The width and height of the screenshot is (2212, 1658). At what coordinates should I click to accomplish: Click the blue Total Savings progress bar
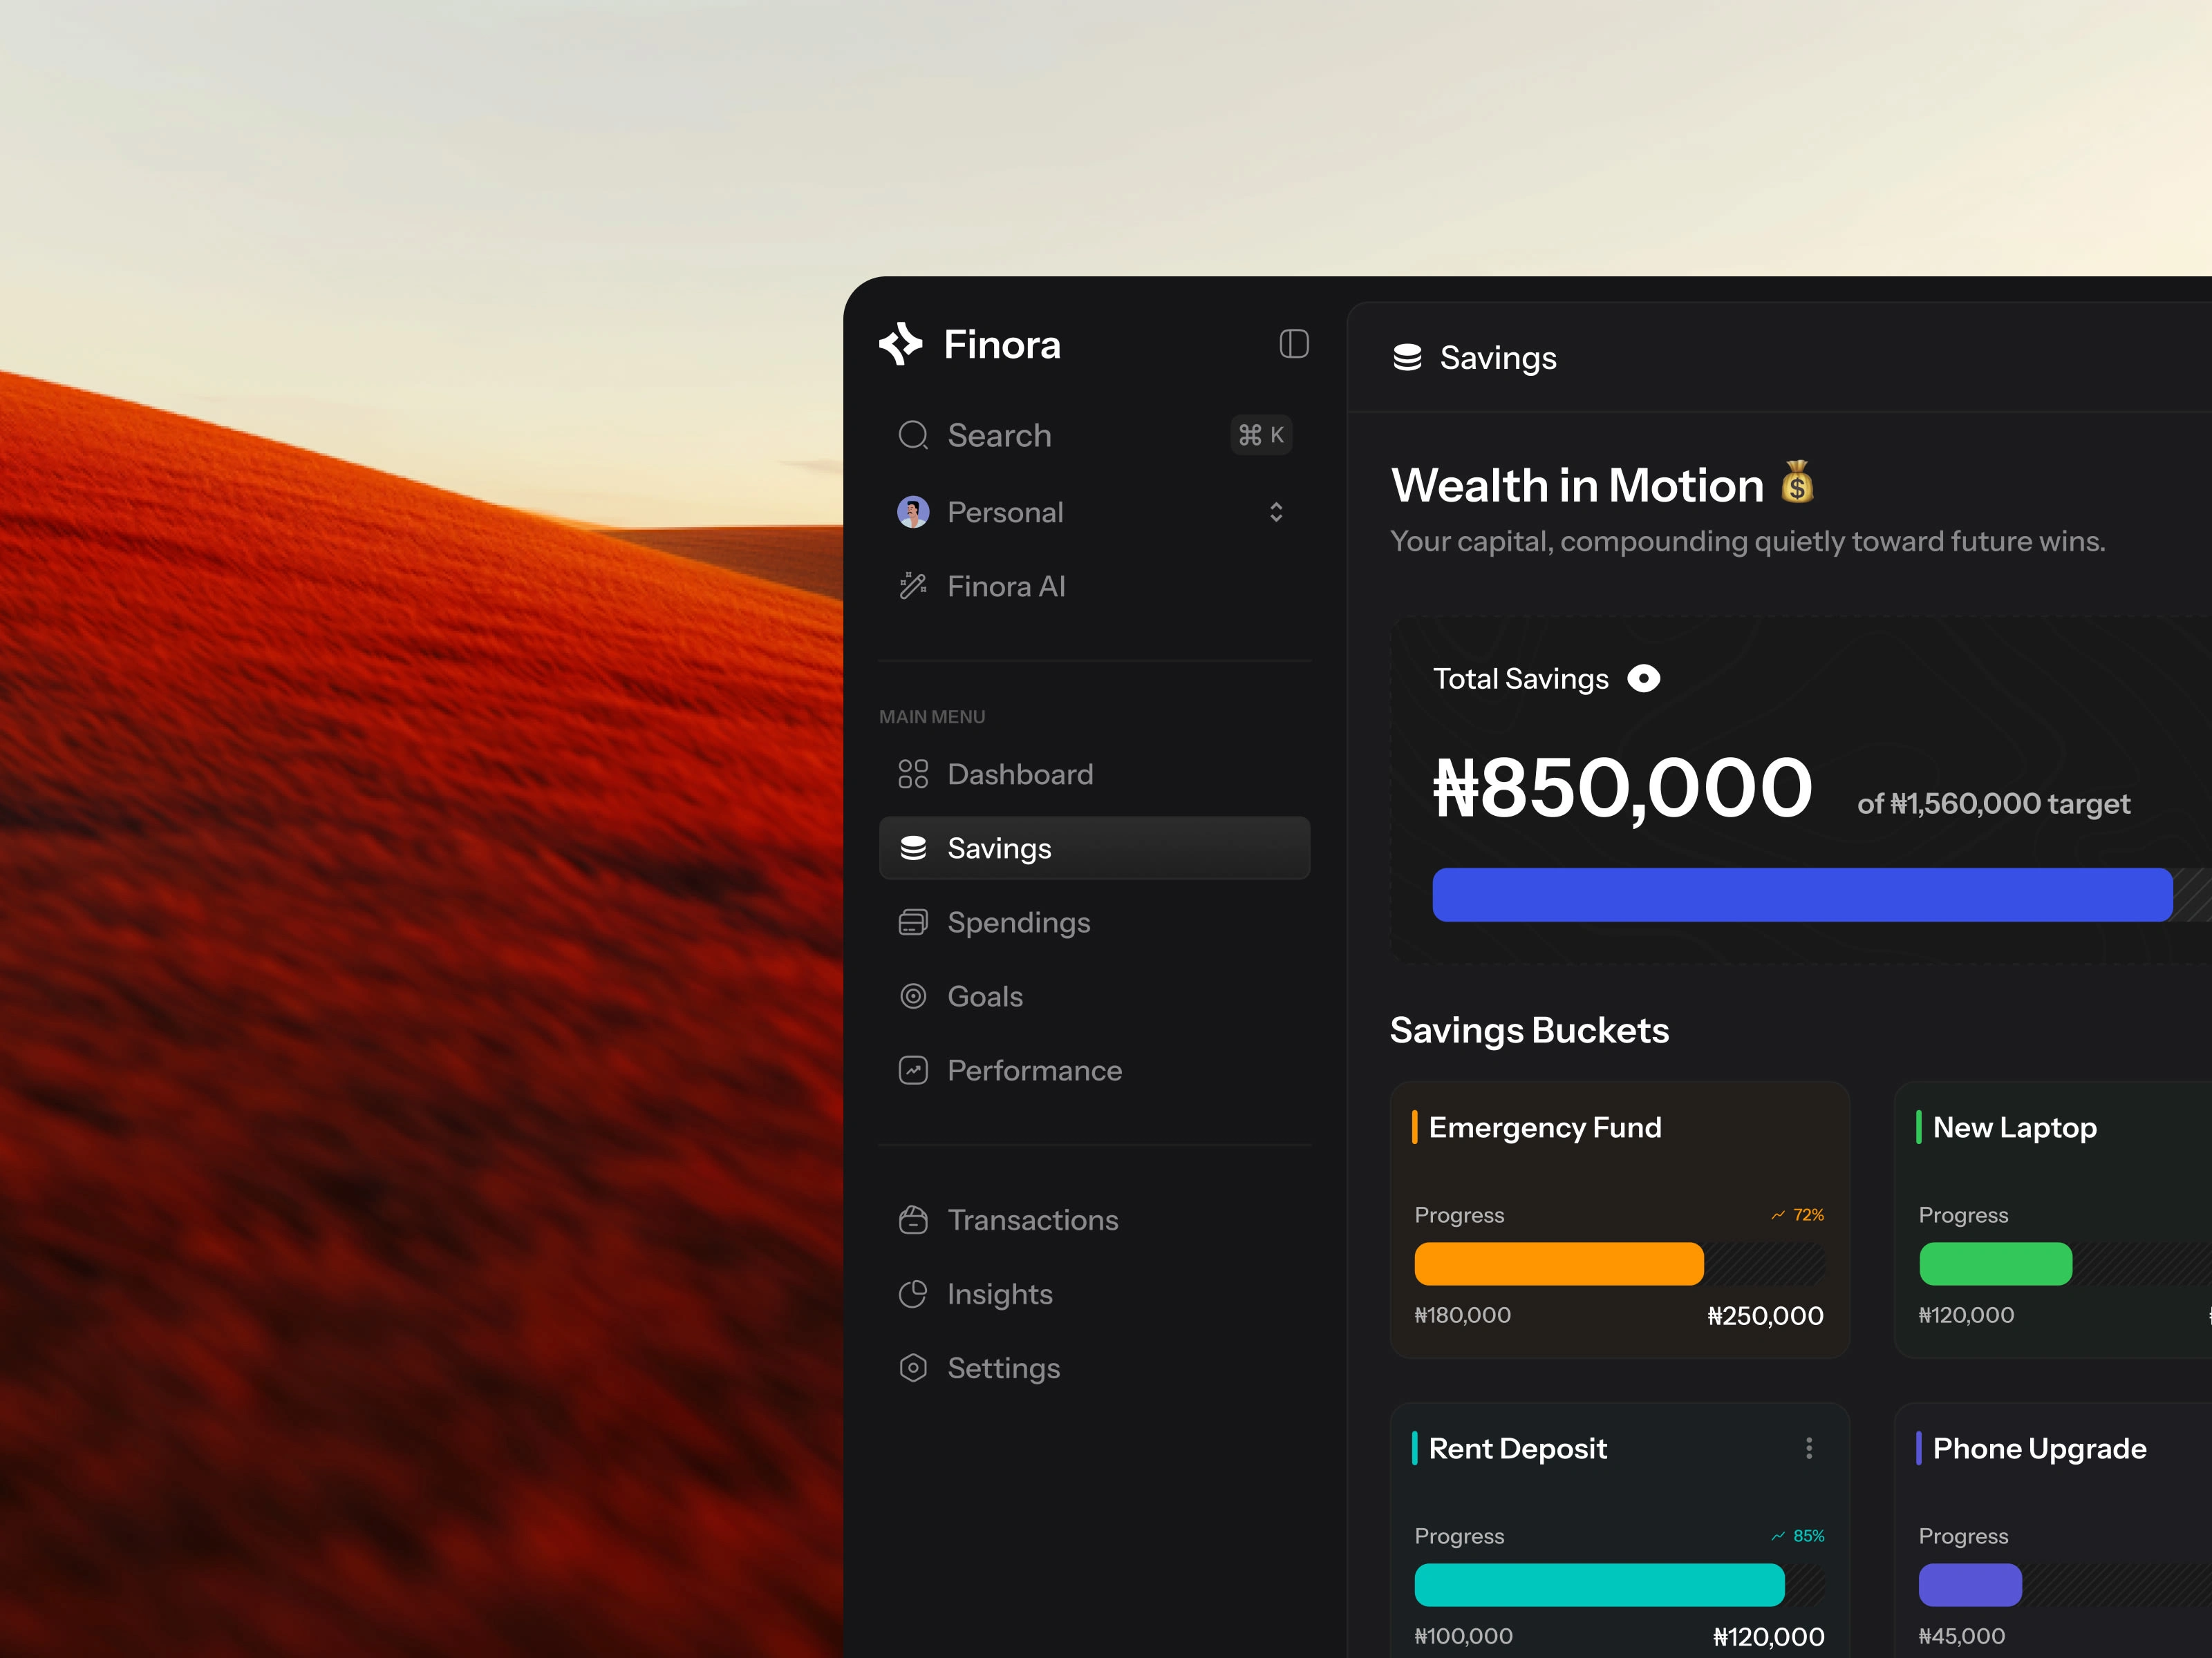(x=1801, y=895)
